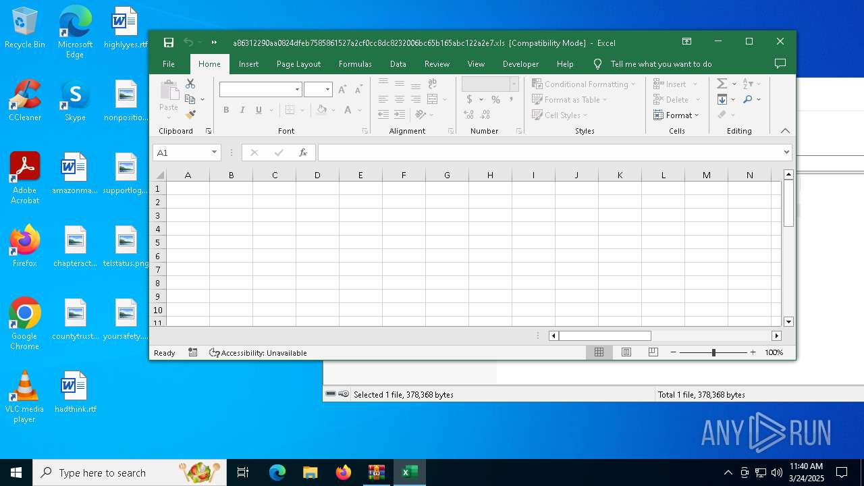Viewport: 864px width, 486px height.
Task: Apply Percent Style format
Action: click(495, 99)
